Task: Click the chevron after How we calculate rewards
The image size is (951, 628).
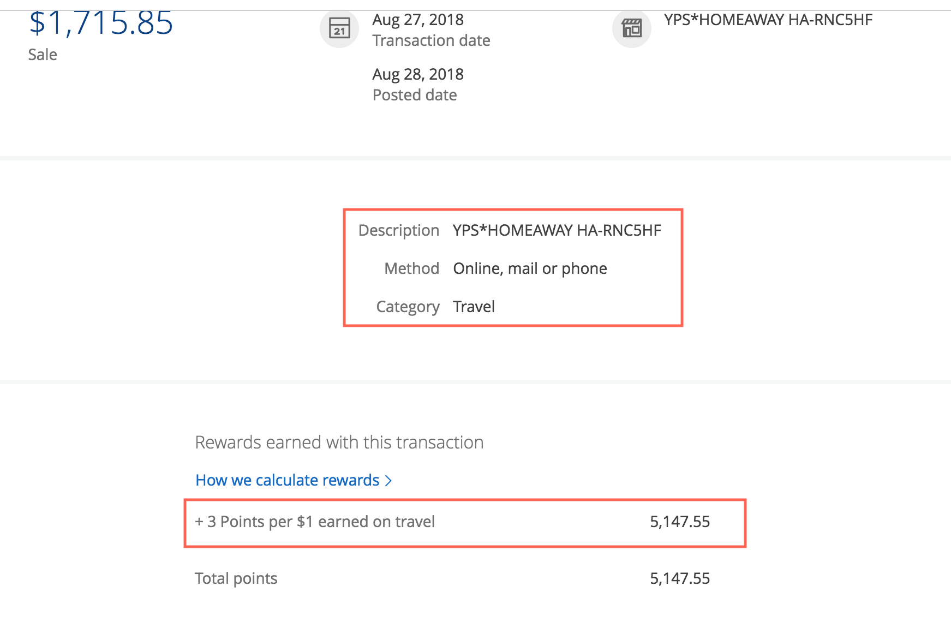Action: tap(388, 481)
